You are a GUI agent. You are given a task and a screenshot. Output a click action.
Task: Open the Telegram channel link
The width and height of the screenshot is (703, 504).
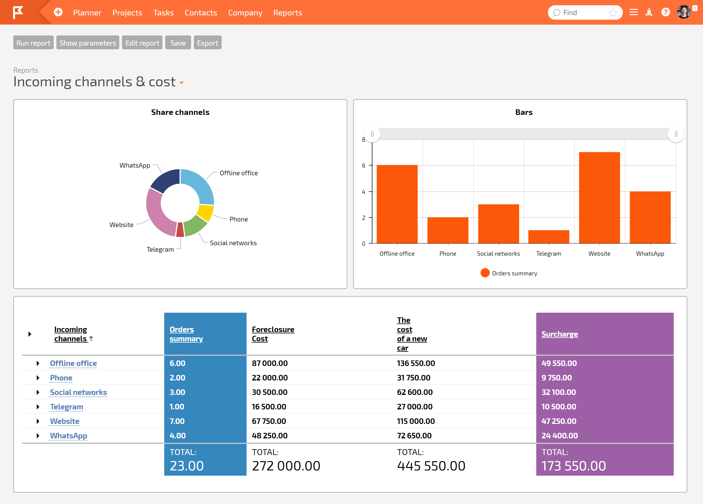click(x=67, y=407)
